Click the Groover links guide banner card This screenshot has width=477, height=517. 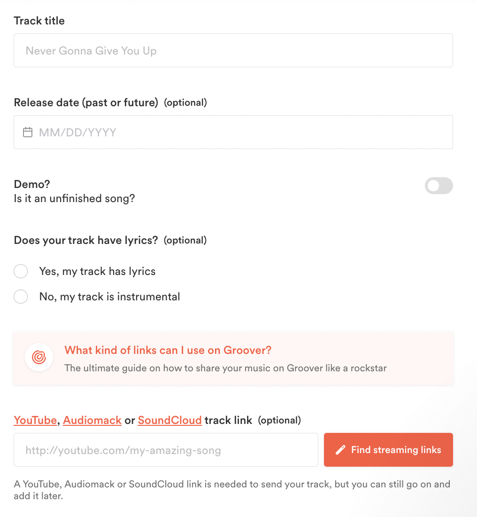coord(233,358)
